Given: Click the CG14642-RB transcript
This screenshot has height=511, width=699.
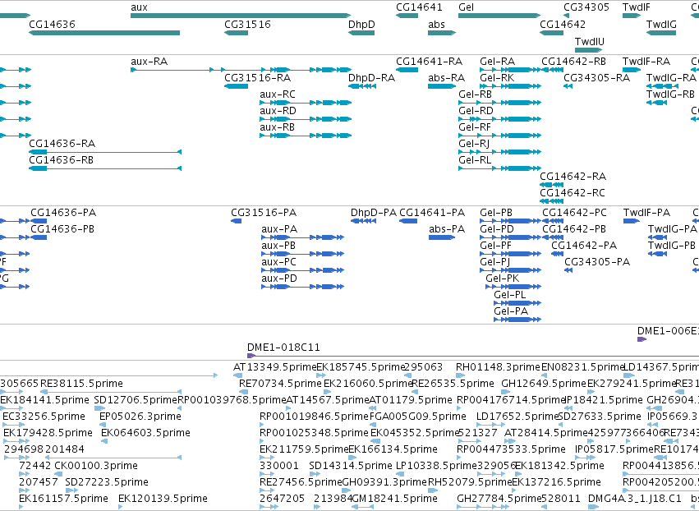Looking at the screenshot, I should click(x=552, y=70).
